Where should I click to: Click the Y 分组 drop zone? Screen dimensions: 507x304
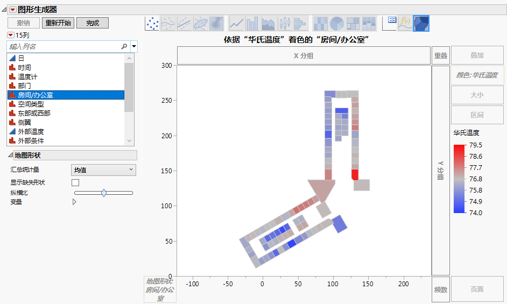pyautogui.click(x=440, y=171)
